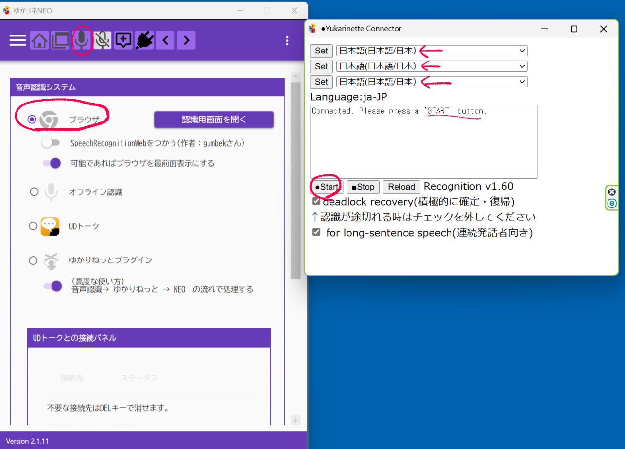Click the ステータス column header
The image size is (625, 449).
(x=139, y=378)
